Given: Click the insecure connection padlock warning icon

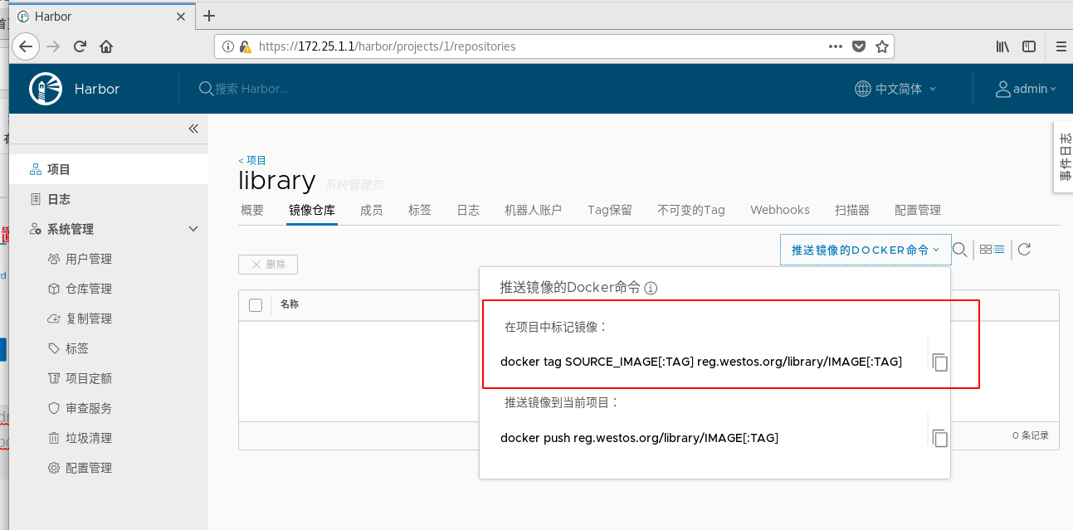Looking at the screenshot, I should click(246, 46).
